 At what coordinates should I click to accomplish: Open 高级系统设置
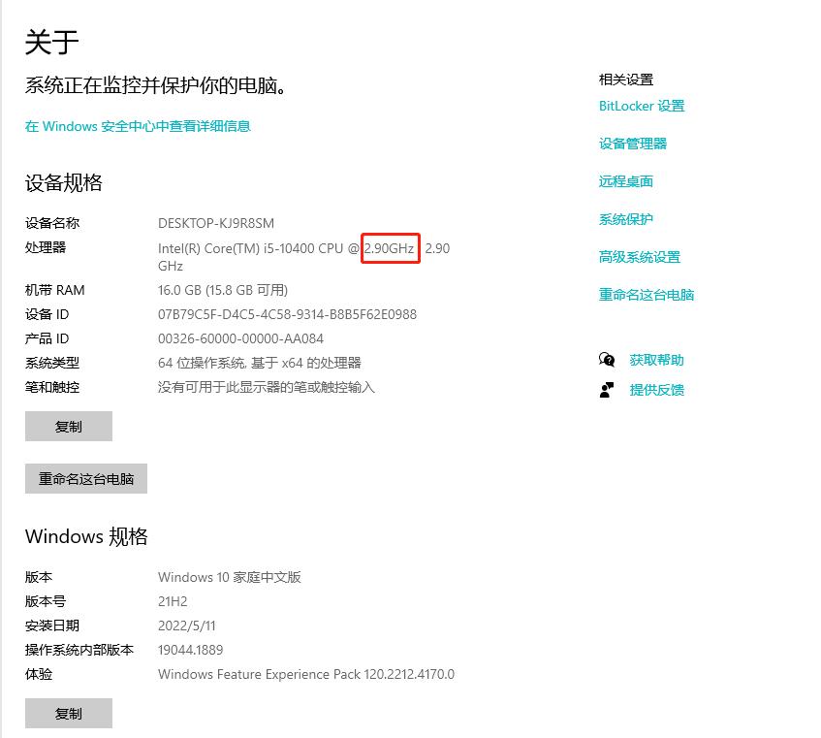click(640, 256)
